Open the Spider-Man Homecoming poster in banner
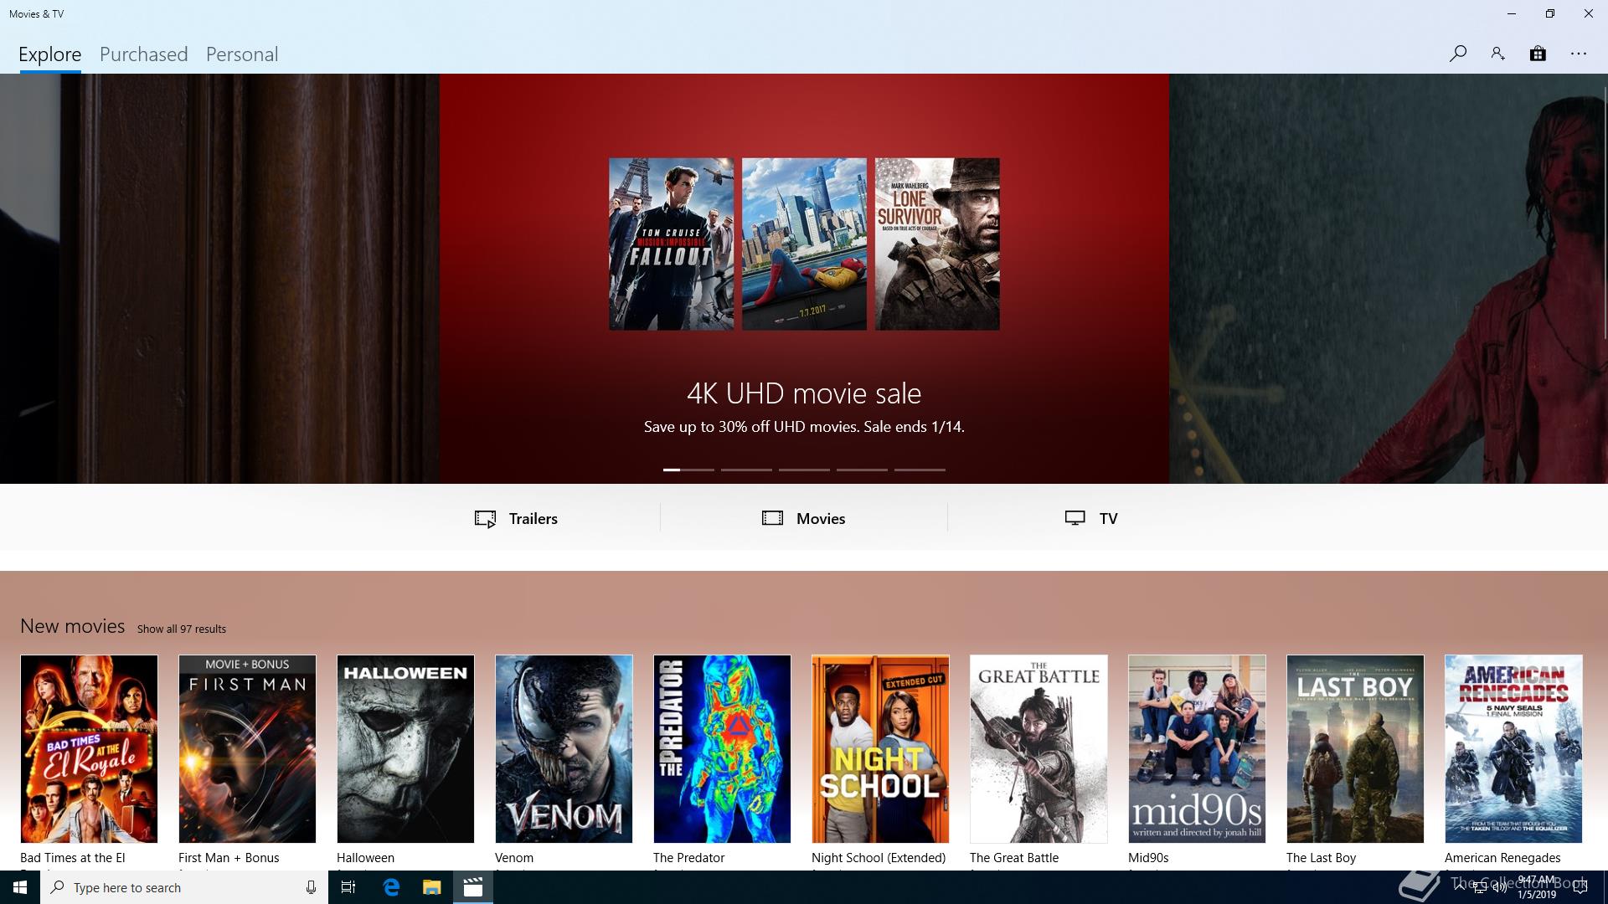The width and height of the screenshot is (1608, 904). tap(804, 244)
